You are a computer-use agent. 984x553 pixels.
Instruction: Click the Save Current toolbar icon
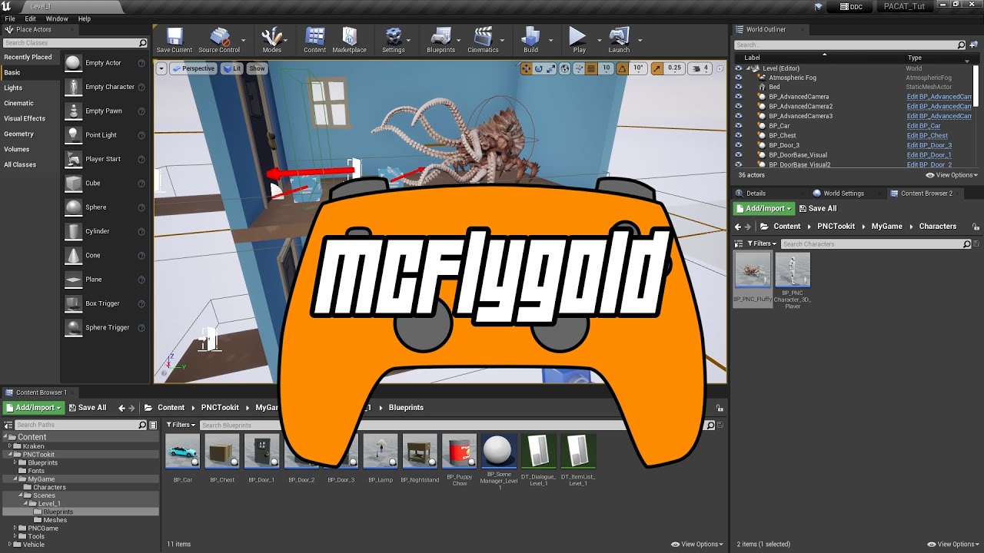coord(175,40)
